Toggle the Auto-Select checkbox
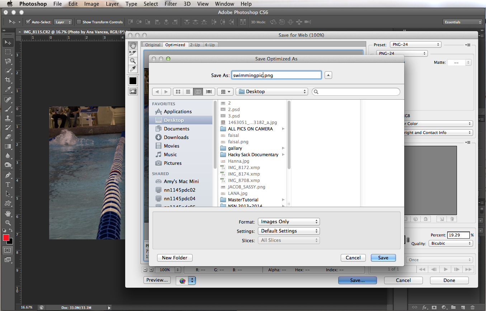 click(28, 22)
